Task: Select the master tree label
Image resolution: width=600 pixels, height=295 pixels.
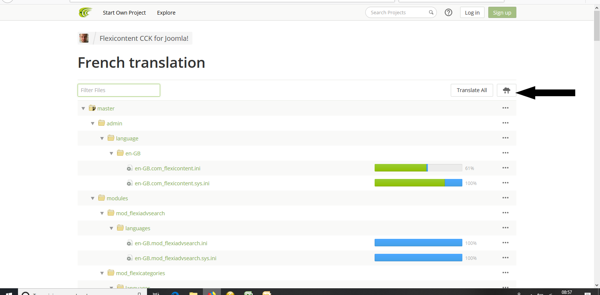Action: click(106, 109)
